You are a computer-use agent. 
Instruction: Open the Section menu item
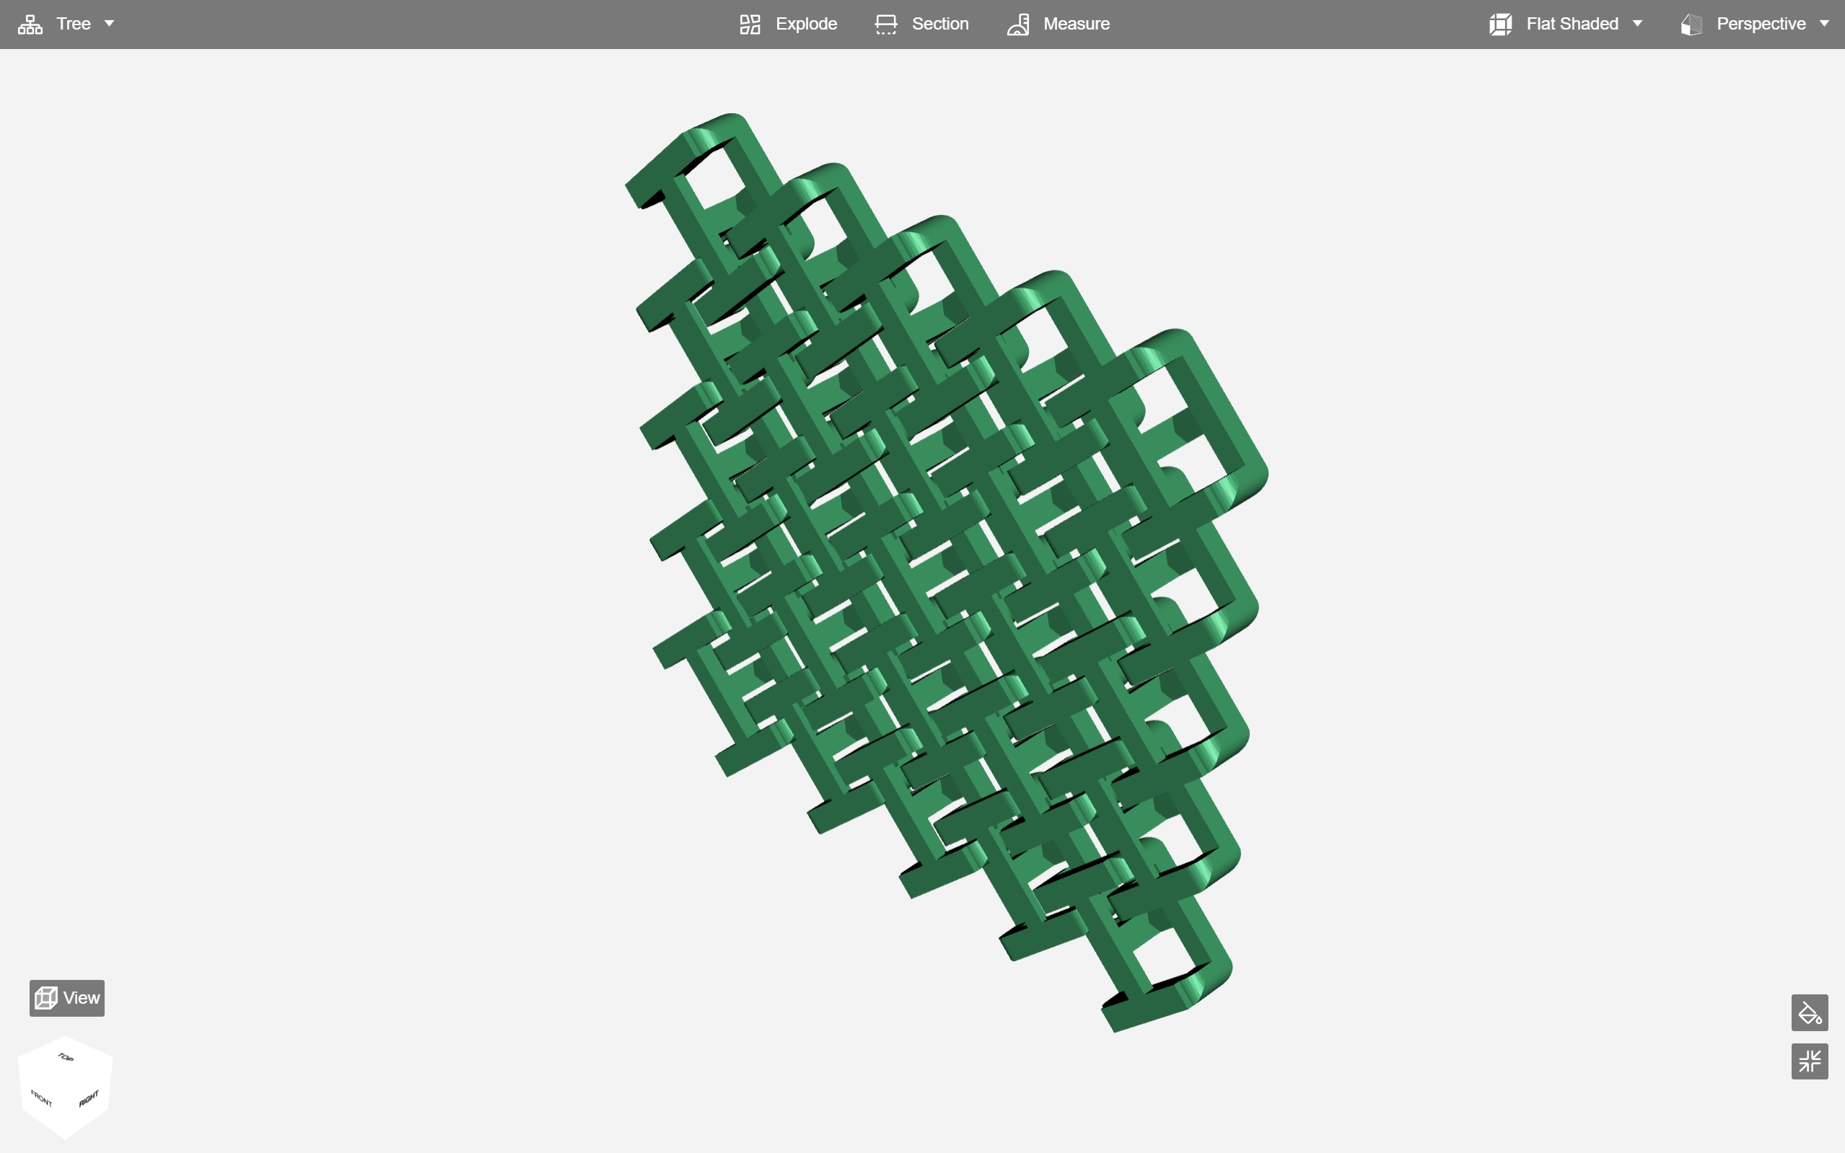pos(922,24)
